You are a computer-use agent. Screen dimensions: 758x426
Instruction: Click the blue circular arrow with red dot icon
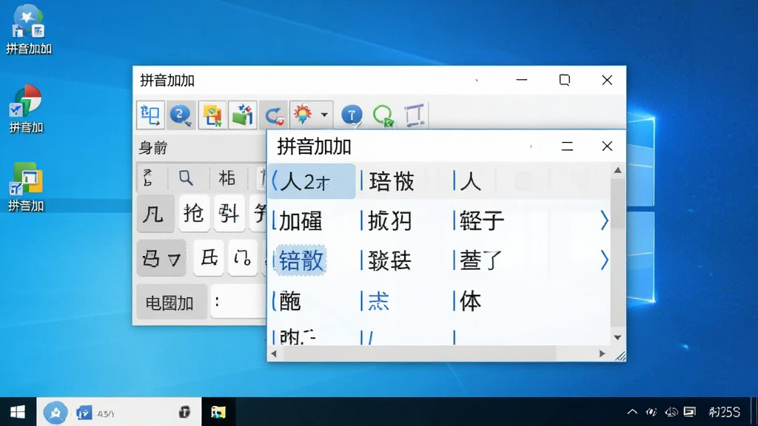click(x=274, y=115)
